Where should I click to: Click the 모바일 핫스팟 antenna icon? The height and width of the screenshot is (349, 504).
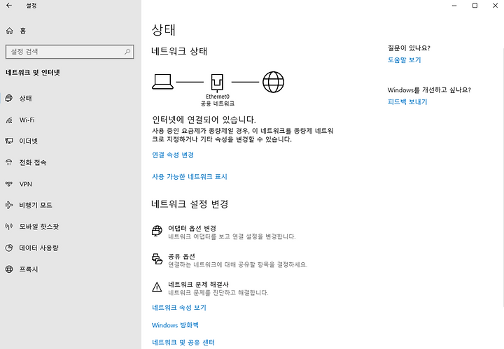point(9,227)
